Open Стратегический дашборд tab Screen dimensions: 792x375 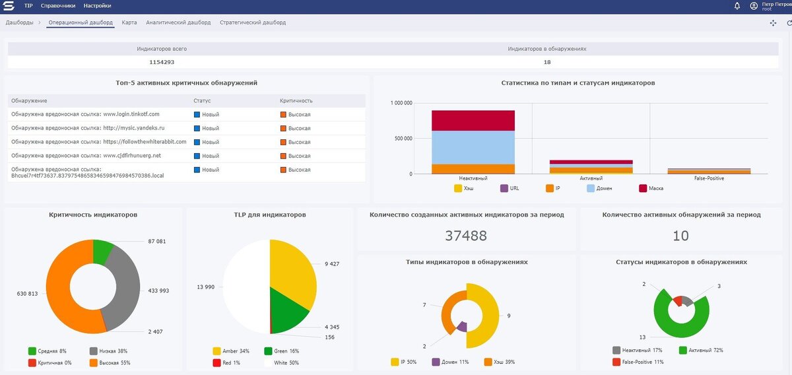(x=253, y=22)
